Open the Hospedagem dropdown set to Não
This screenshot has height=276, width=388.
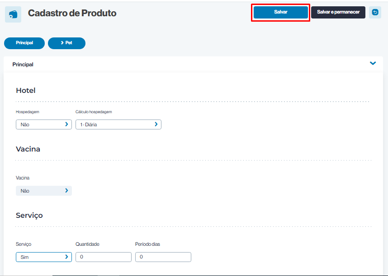[44, 124]
